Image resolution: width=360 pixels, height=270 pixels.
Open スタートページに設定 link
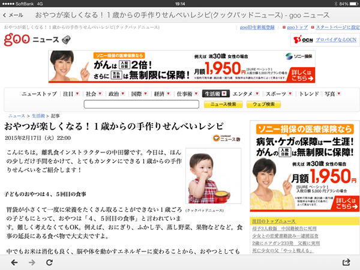[x=338, y=28]
